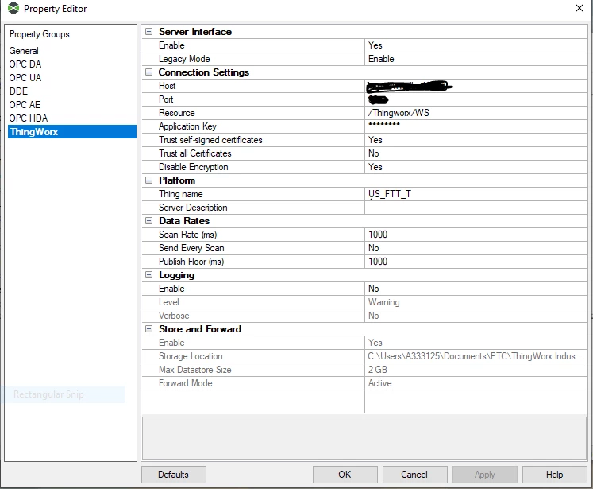Click the Cancel button
This screenshot has width=593, height=489.
(415, 475)
